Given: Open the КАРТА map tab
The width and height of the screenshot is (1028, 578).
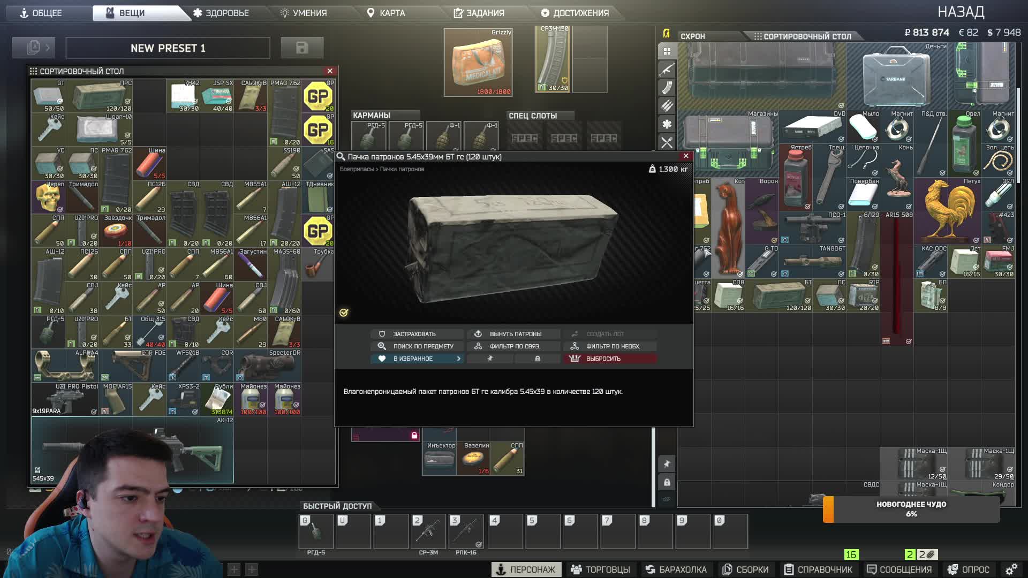Looking at the screenshot, I should tap(386, 13).
